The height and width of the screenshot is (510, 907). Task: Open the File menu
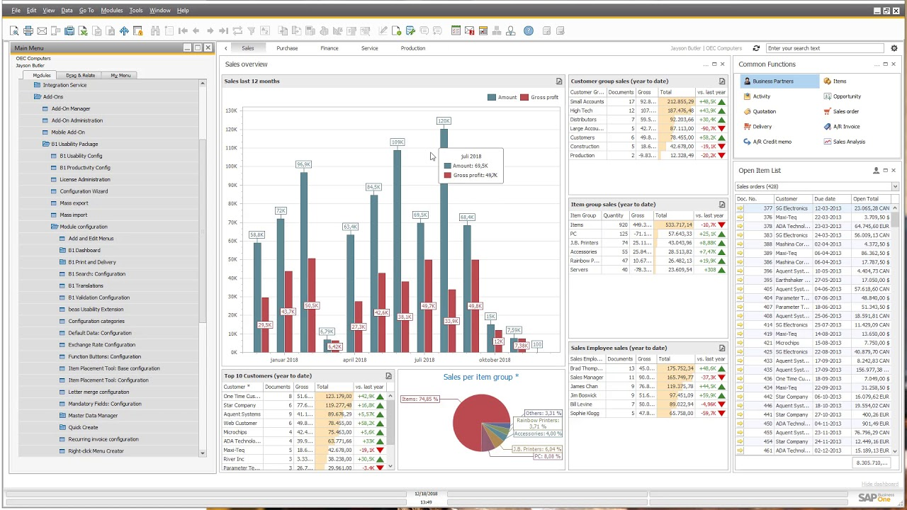tap(16, 11)
